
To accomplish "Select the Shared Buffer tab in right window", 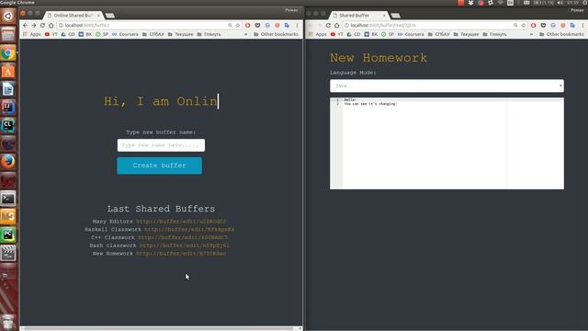I will point(358,16).
